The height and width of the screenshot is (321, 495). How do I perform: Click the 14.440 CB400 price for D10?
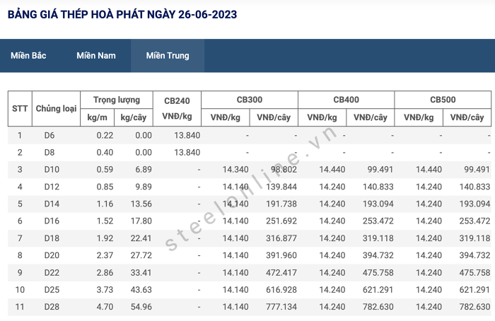(x=332, y=170)
